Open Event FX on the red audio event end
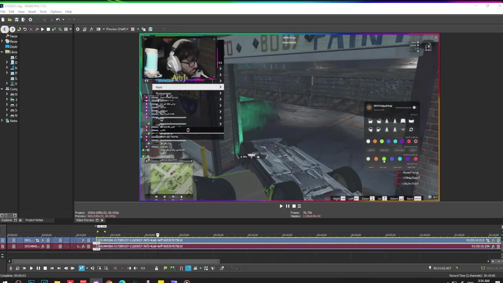 (493, 246)
